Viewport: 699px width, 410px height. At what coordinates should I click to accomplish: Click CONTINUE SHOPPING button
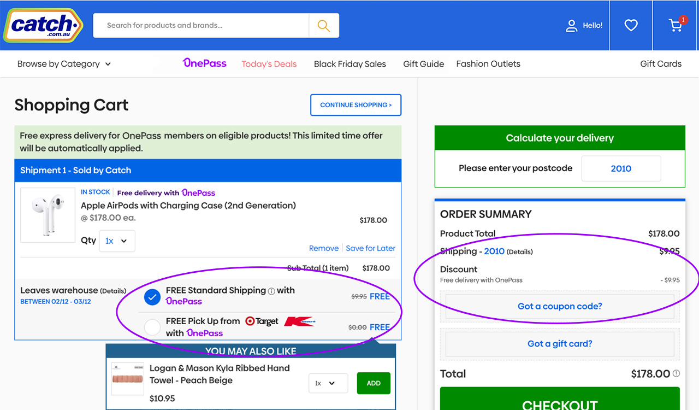click(x=356, y=105)
